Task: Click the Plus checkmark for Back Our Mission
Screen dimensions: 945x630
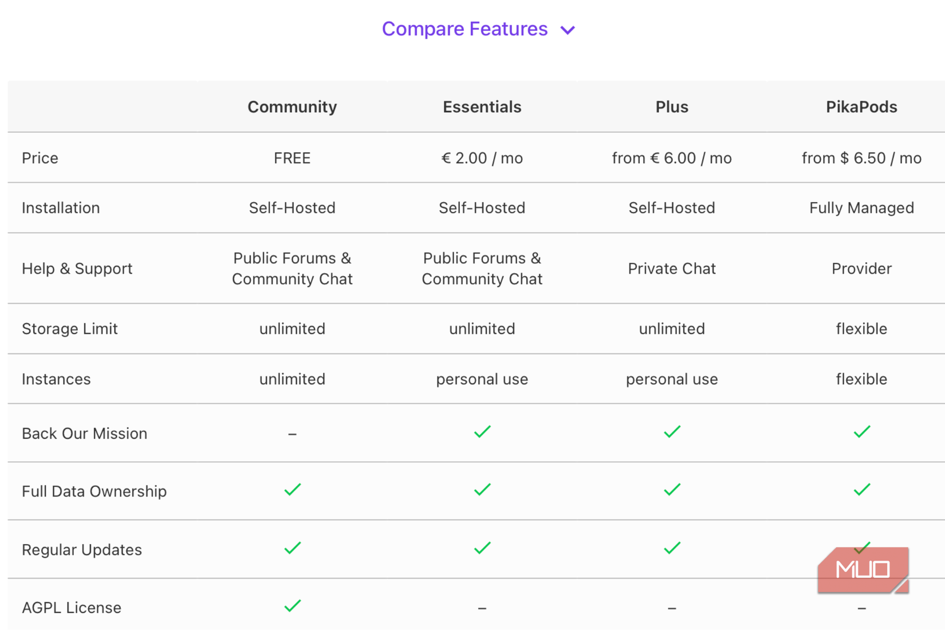Action: [672, 432]
